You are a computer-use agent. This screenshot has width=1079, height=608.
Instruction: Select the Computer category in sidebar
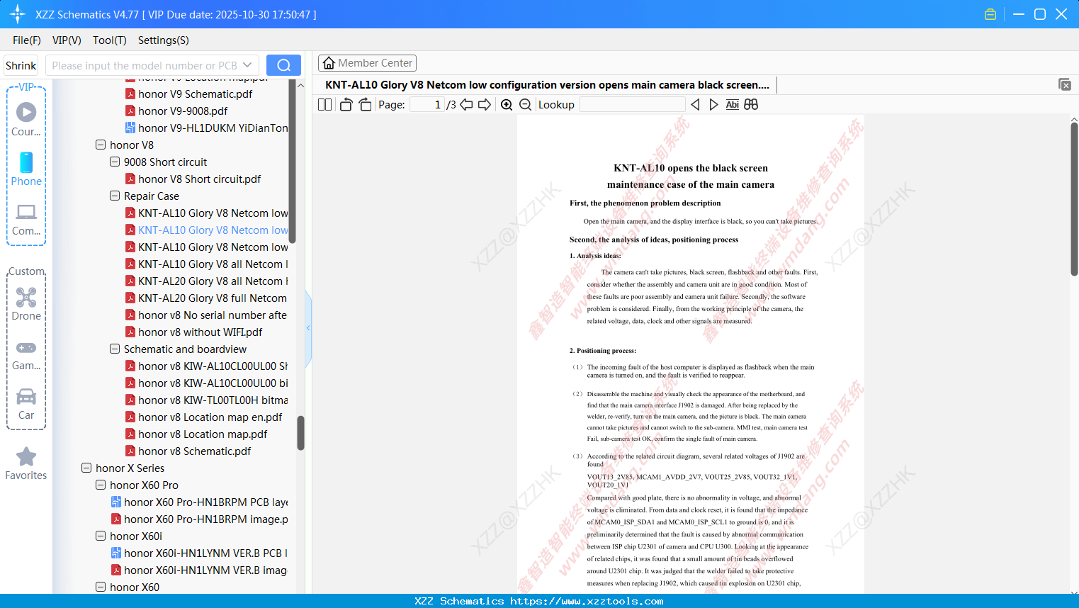[x=26, y=219]
